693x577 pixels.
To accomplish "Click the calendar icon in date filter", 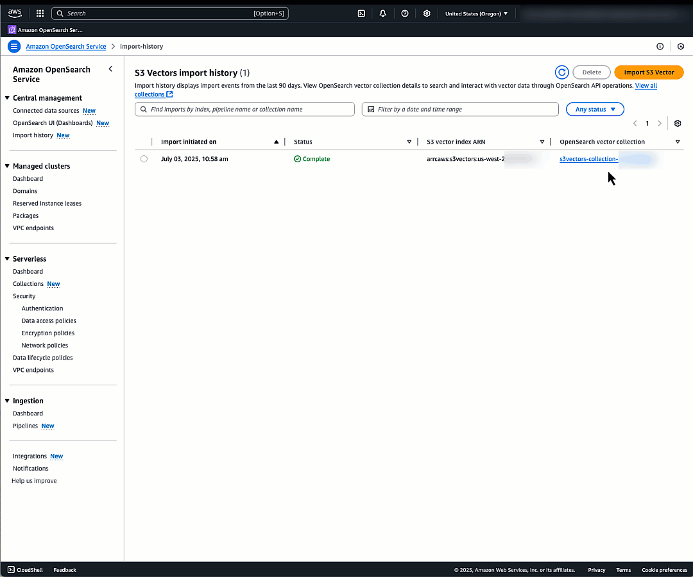I will pos(371,109).
